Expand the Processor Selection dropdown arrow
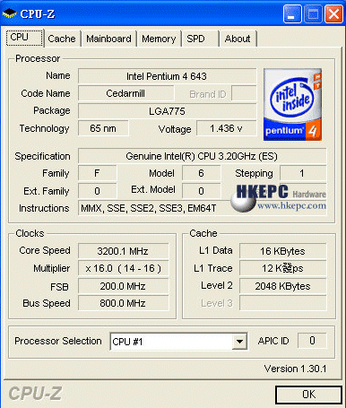346x408 pixels. click(239, 341)
